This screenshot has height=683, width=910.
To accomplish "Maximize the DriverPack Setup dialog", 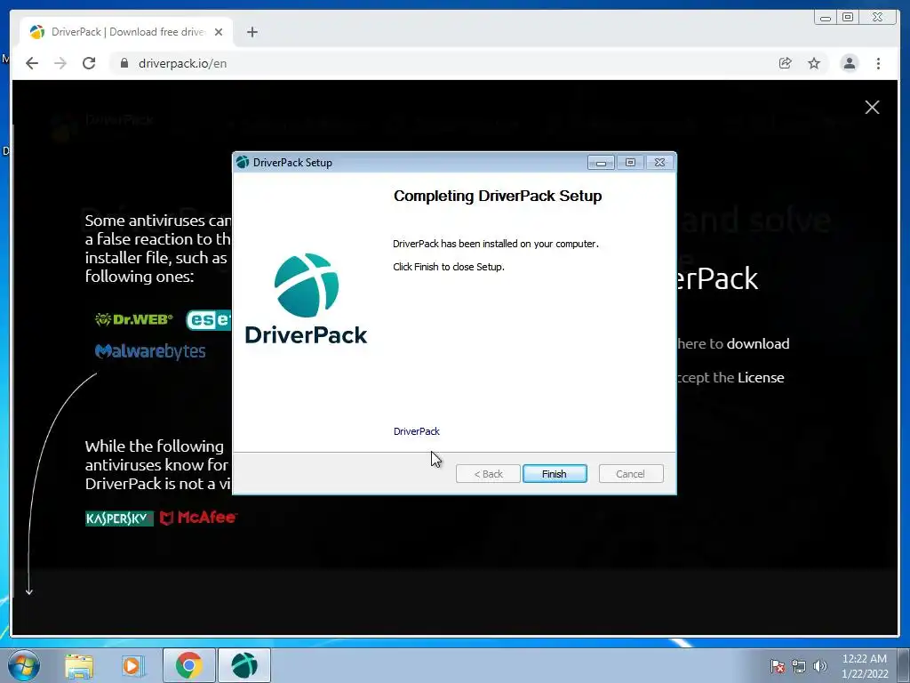I will coord(630,163).
